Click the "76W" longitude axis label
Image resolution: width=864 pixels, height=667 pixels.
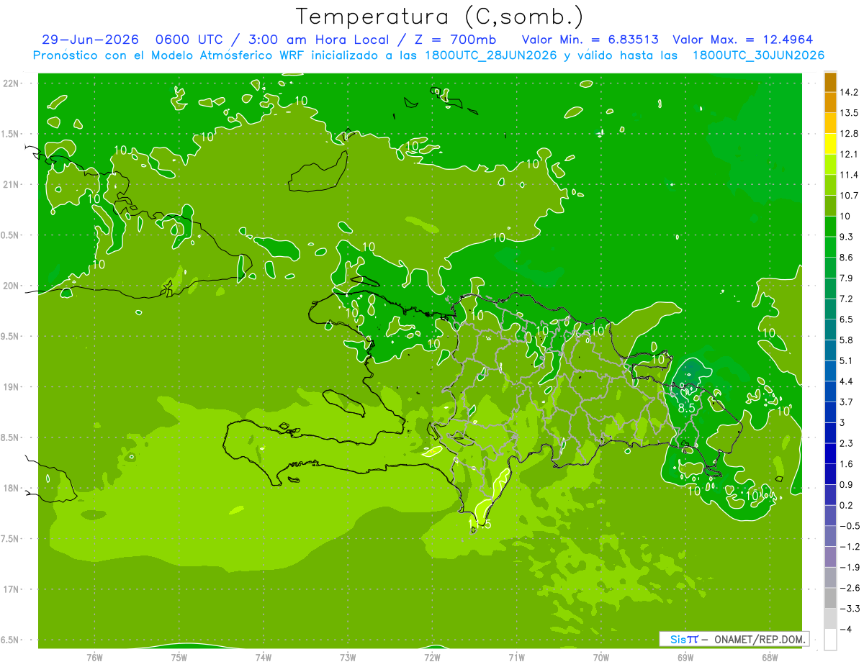(94, 657)
